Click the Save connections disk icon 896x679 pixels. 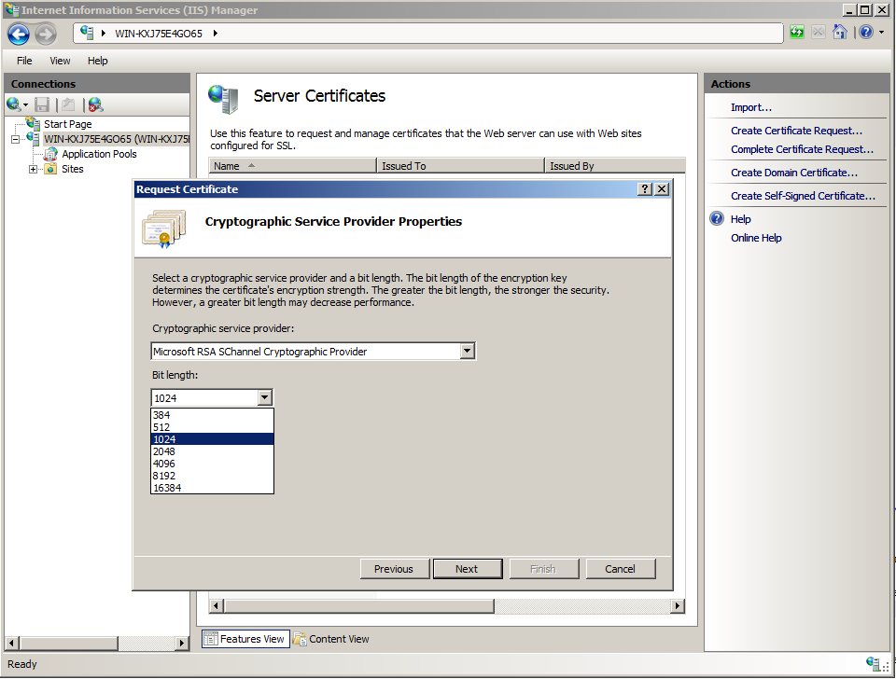click(x=42, y=104)
